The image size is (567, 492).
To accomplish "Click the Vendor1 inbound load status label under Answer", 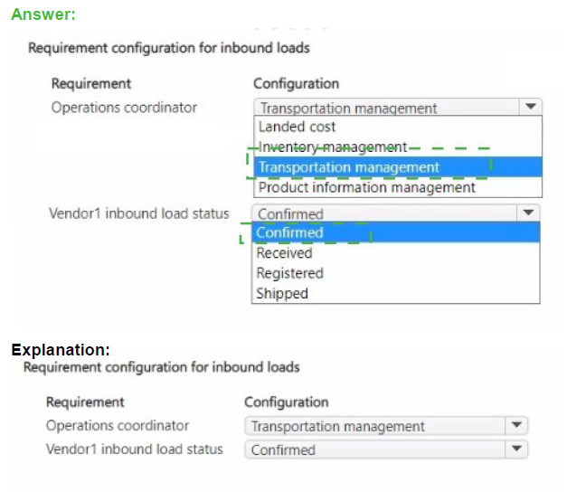I will click(138, 213).
